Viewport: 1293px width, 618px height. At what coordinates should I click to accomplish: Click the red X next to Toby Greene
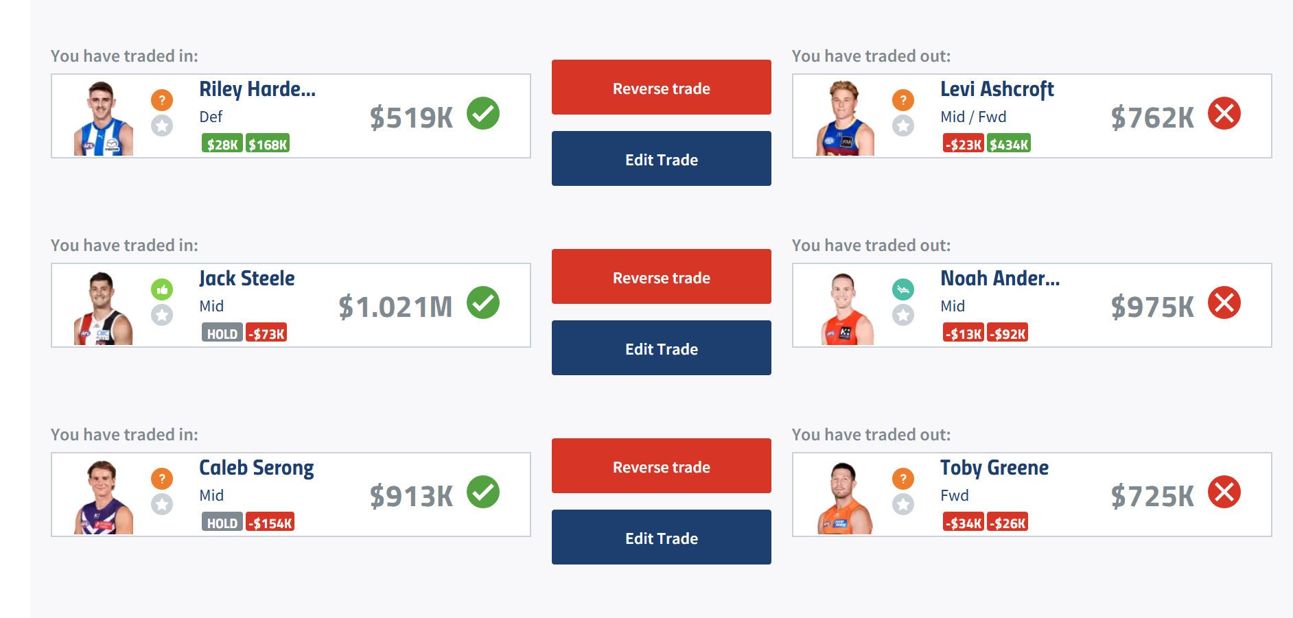pos(1224,492)
